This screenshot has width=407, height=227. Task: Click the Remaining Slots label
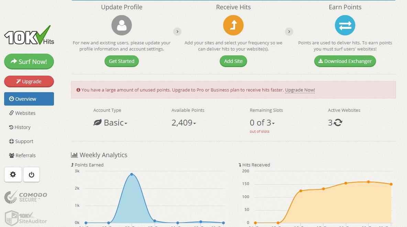point(266,110)
